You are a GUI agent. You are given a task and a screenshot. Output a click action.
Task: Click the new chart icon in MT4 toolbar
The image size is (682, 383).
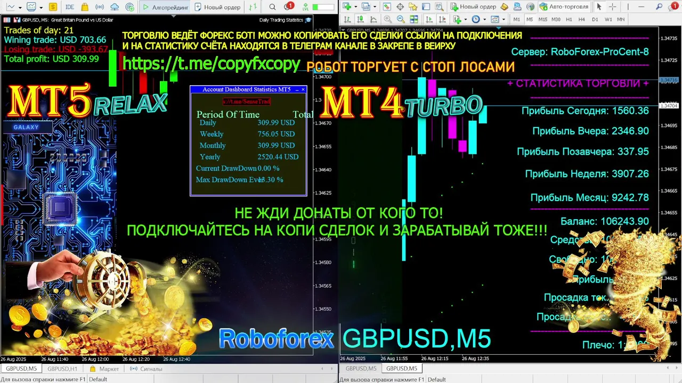pos(346,6)
